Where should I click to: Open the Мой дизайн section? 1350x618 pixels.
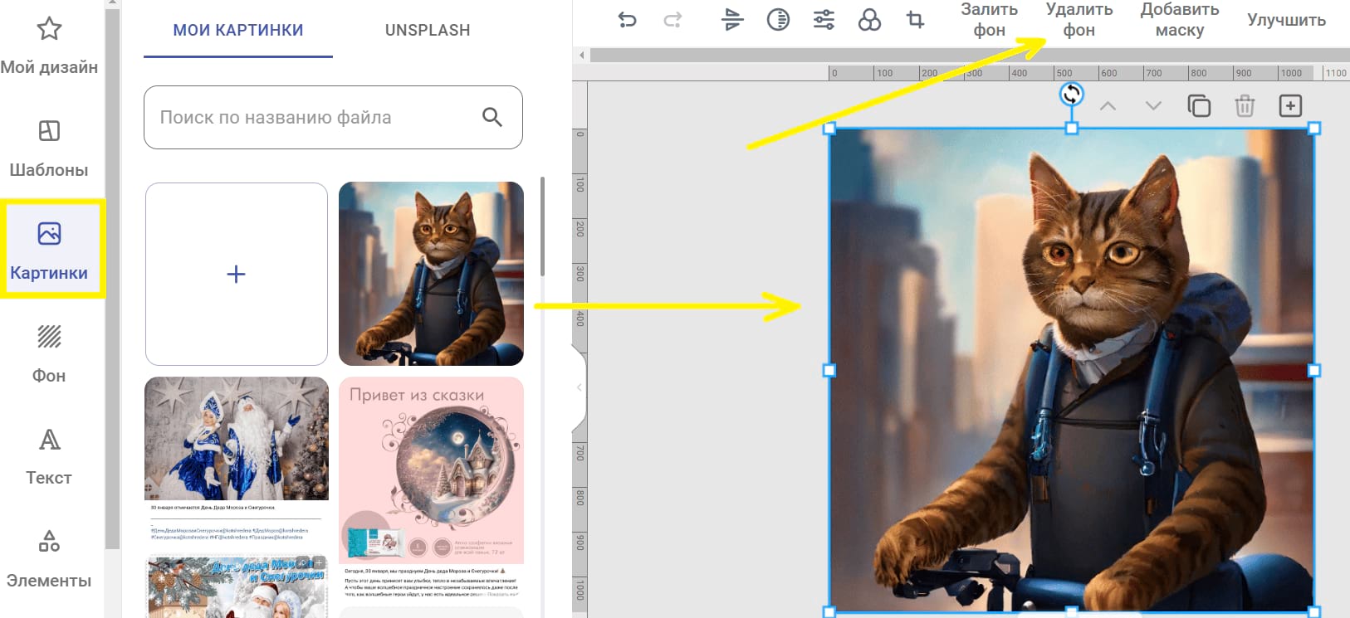[x=49, y=46]
